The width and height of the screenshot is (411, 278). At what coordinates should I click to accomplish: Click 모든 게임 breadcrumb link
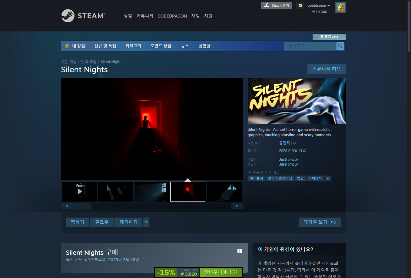coord(69,62)
